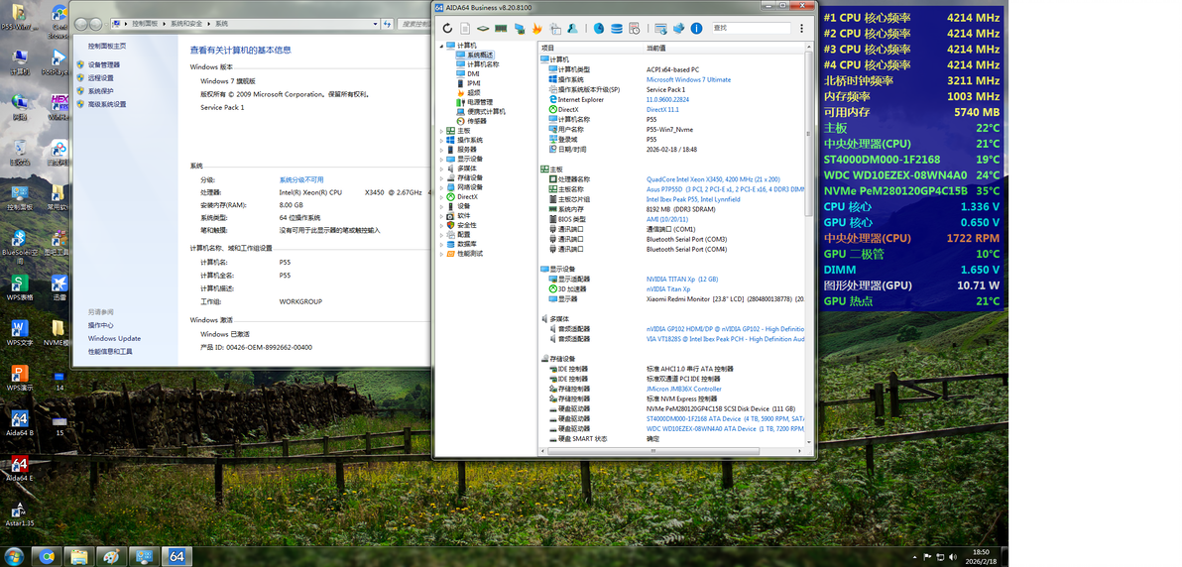This screenshot has width=1182, height=567.
Task: Click the AIDA64 Refresh toolbar icon
Action: coord(447,29)
